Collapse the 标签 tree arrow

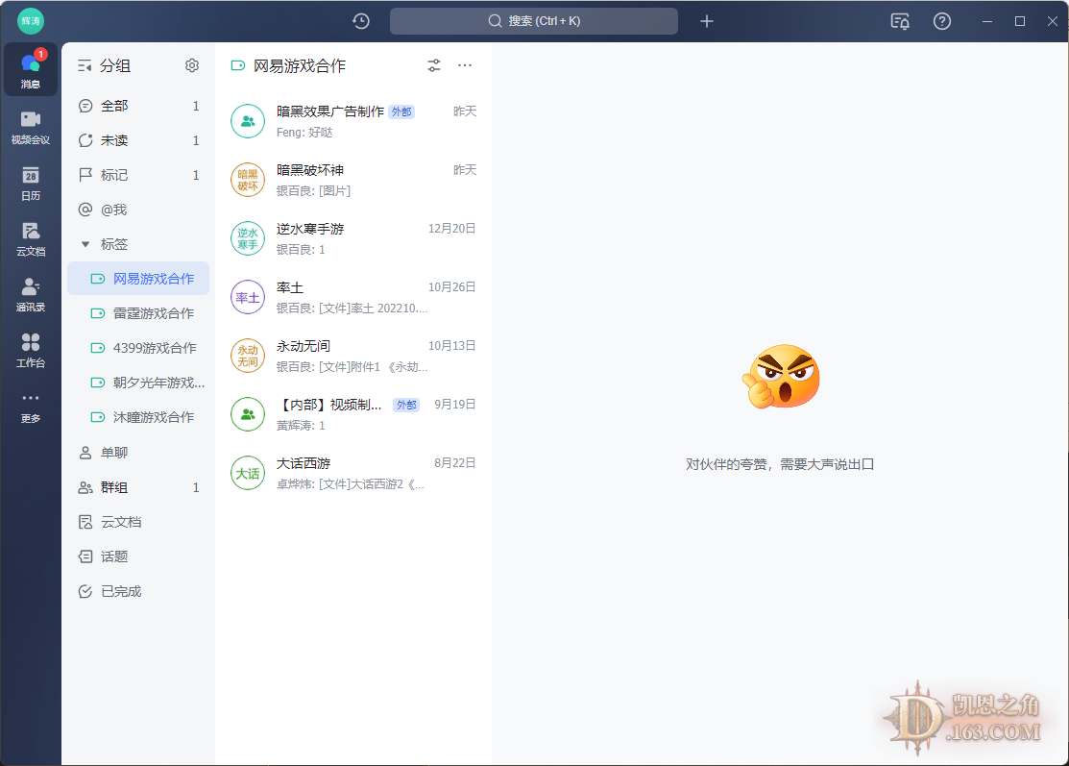(x=85, y=244)
